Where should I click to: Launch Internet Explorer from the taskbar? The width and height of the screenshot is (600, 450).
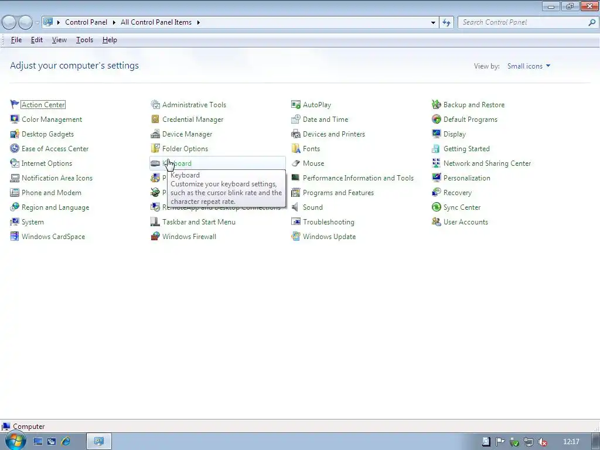[x=66, y=442]
